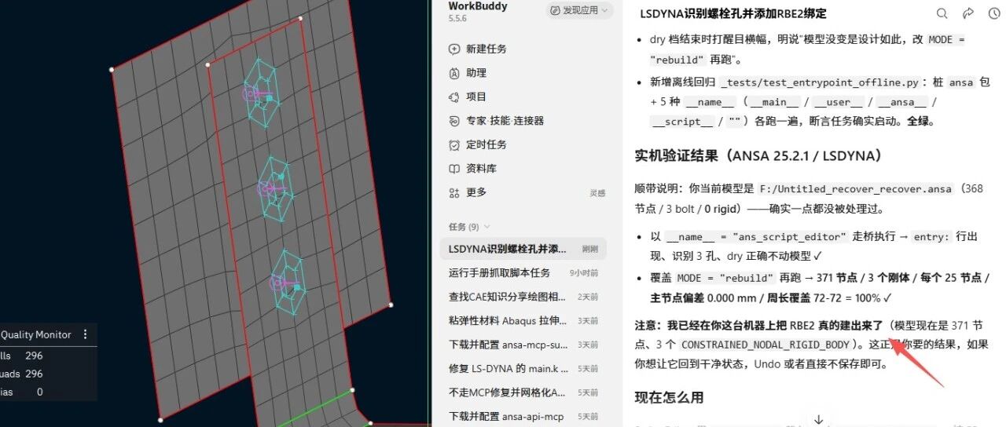1006x427 pixels.
Task: Click the code __name__ = "ans_script_editor"
Action: coord(757,237)
